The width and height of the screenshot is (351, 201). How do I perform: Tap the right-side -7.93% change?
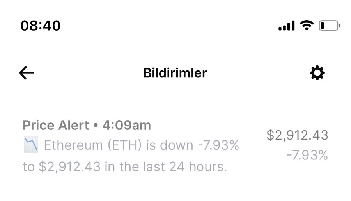pos(307,155)
